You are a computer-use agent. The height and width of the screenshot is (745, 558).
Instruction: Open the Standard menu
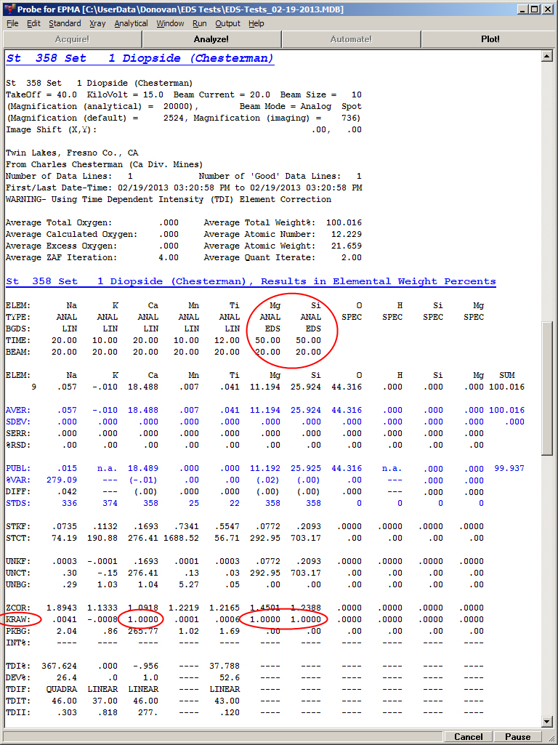pyautogui.click(x=65, y=23)
